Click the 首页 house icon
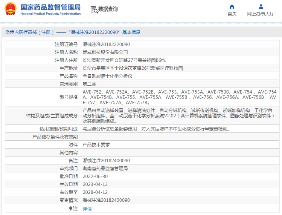Viewport: 282px width, 215px height. pos(232,6)
